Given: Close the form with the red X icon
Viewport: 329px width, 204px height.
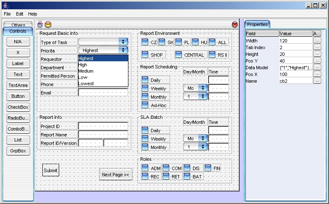Looking at the screenshot, I should [235, 24].
